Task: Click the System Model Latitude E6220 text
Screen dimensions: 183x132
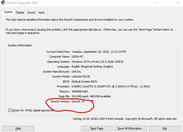Action: 81,76
